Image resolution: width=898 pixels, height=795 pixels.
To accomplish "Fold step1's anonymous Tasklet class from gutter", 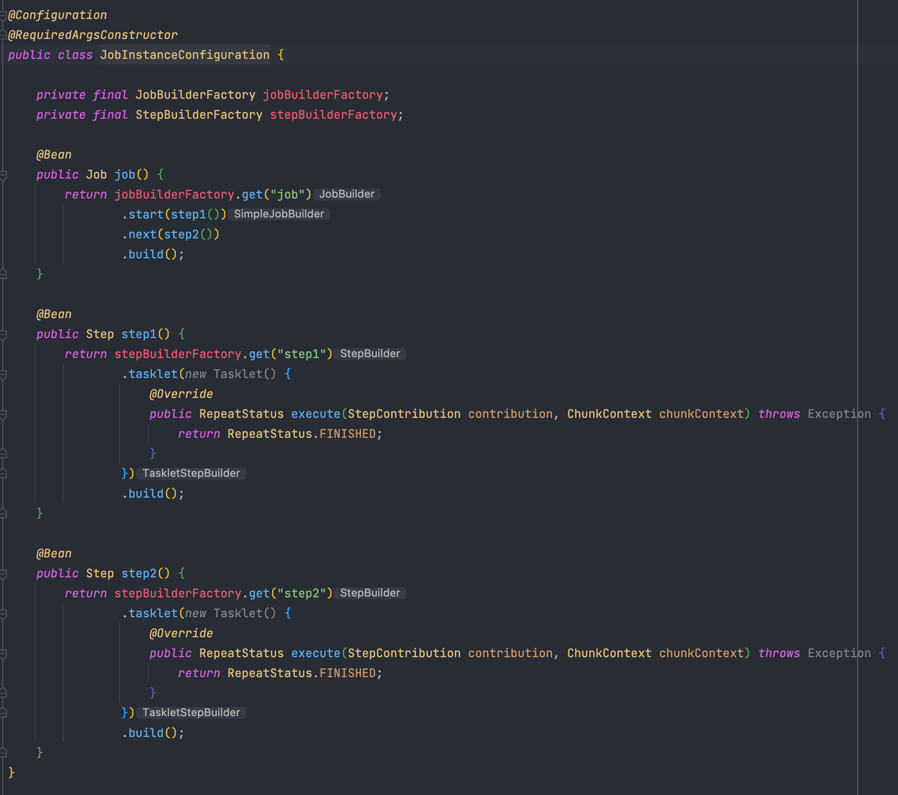I will click(x=3, y=374).
